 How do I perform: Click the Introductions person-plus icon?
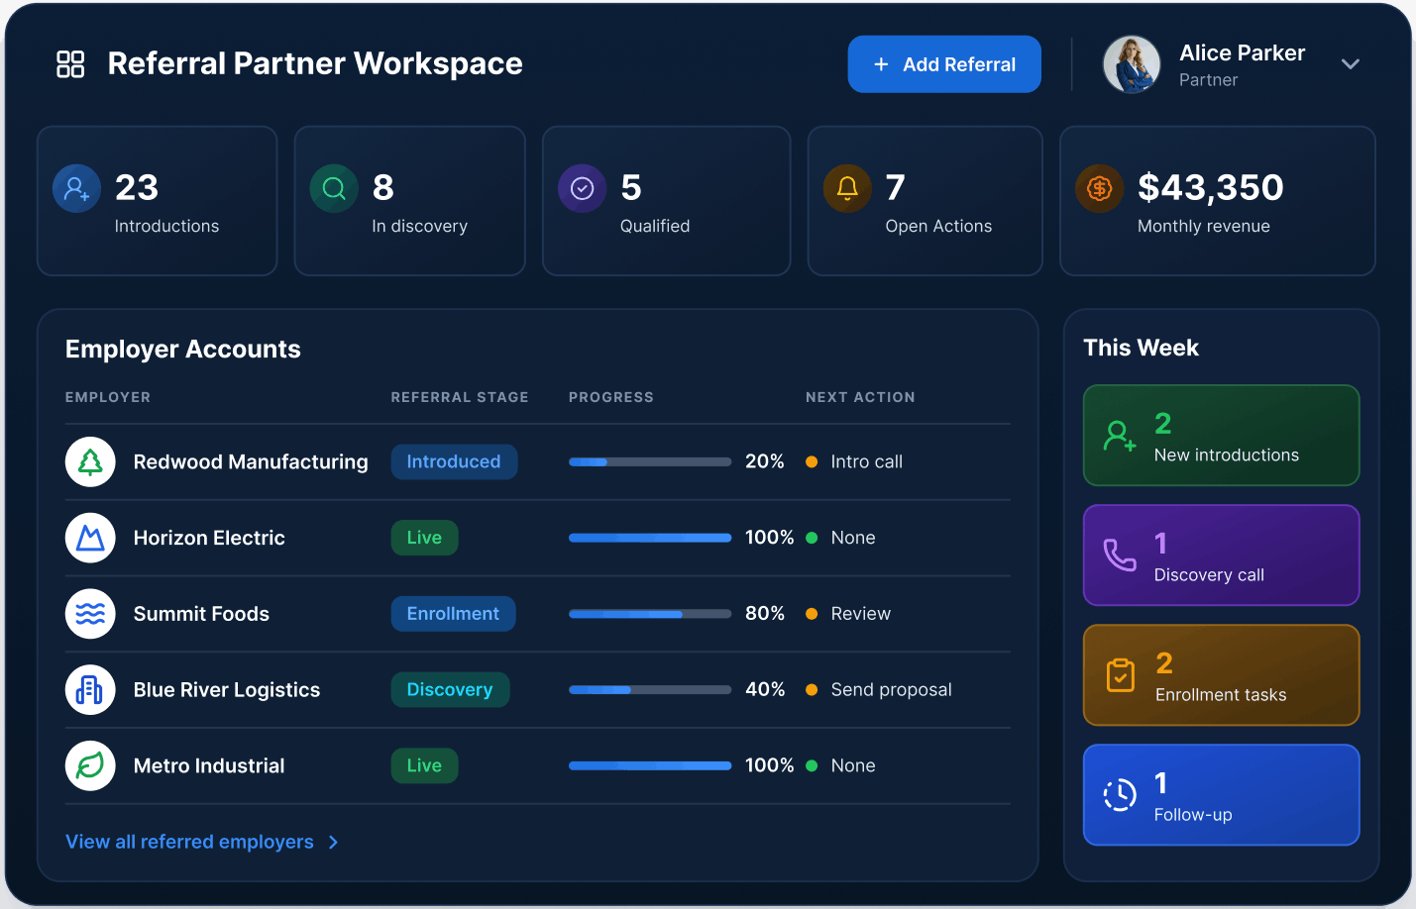point(76,188)
